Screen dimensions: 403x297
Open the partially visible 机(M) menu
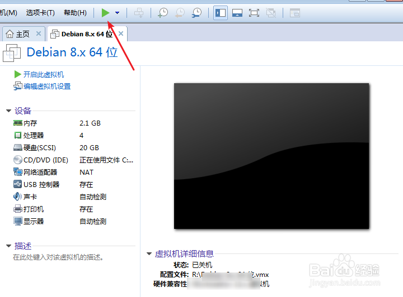[8, 12]
